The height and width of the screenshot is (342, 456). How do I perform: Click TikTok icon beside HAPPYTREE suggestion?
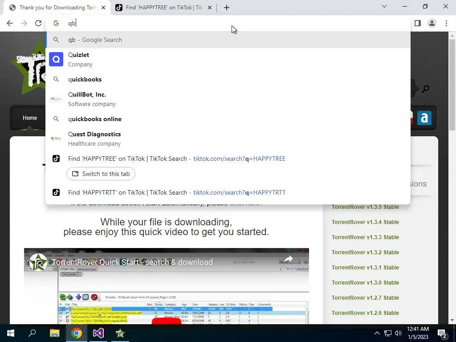pos(56,159)
